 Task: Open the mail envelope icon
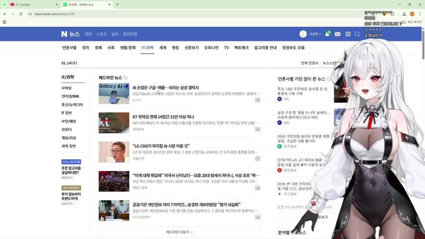337,34
